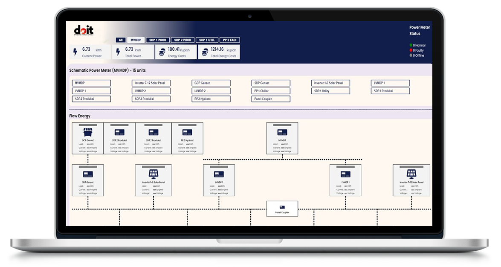The height and width of the screenshot is (267, 501).
Task: Switch to the SDP 1 PROD tab
Action: [x=157, y=40]
